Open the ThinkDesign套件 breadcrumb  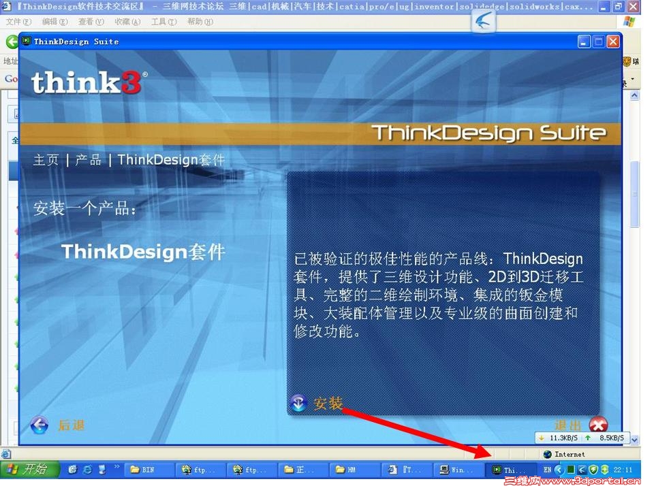coord(171,160)
